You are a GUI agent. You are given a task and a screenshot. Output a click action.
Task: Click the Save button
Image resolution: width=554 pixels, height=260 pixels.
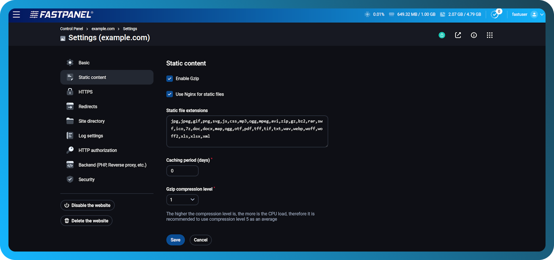click(175, 240)
